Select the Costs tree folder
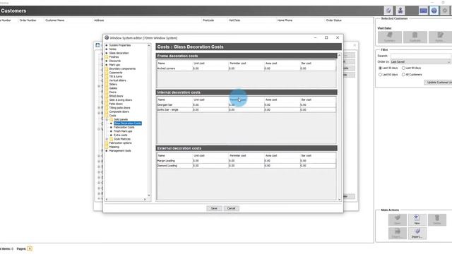Screen dimensions: 452x254 click(x=112, y=116)
